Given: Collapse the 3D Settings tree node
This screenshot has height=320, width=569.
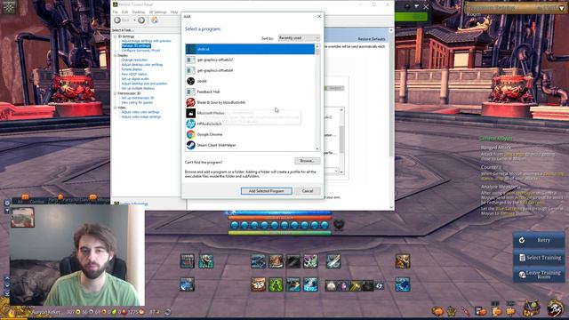Looking at the screenshot, I should (116, 36).
